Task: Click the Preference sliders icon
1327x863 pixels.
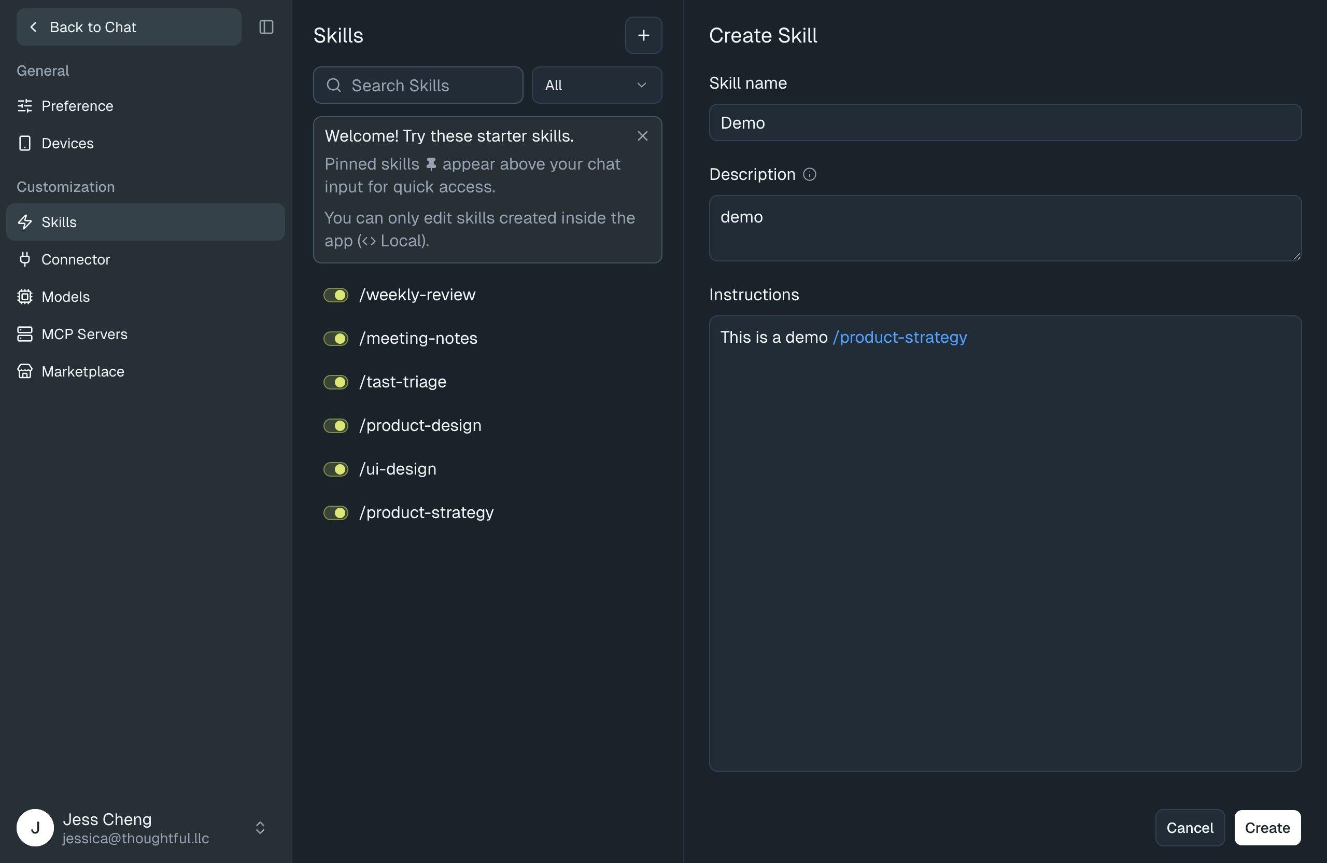Action: coord(24,106)
